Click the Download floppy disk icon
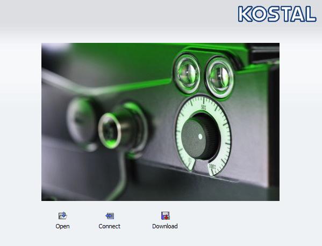The height and width of the screenshot is (246, 322). [166, 215]
